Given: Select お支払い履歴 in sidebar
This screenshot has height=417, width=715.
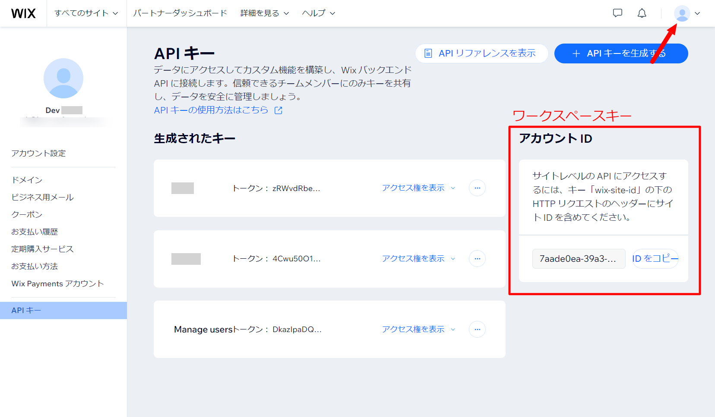Looking at the screenshot, I should 35,232.
